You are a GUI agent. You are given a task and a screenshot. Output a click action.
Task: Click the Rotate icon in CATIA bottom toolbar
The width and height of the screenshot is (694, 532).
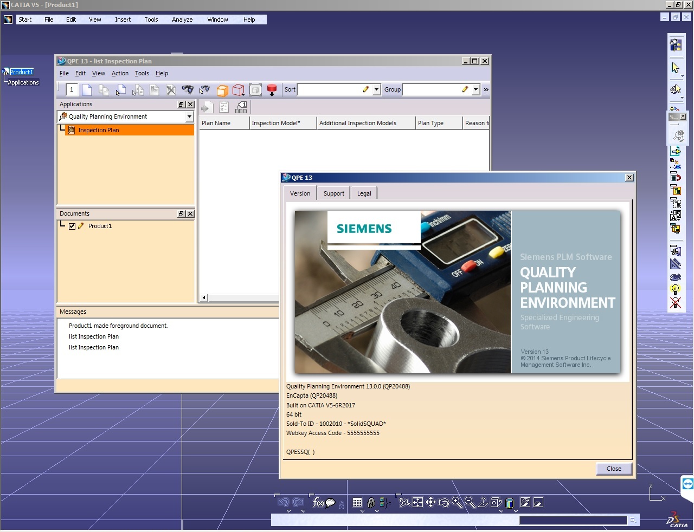pos(444,502)
